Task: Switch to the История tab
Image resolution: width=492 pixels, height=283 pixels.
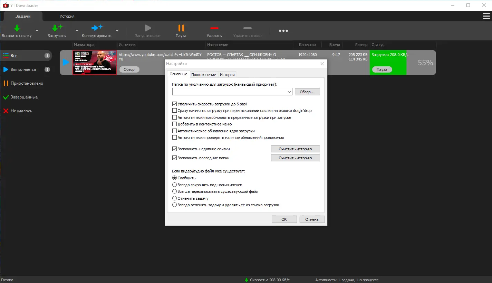Action: click(x=67, y=16)
